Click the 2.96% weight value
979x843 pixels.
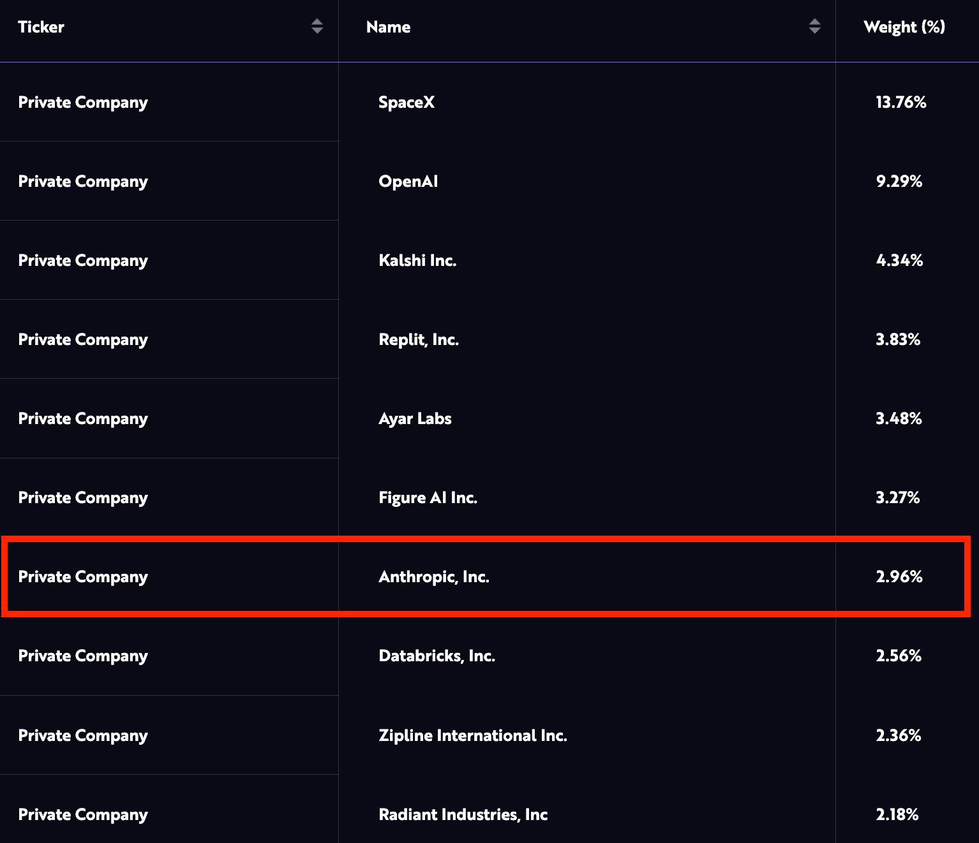pyautogui.click(x=899, y=576)
